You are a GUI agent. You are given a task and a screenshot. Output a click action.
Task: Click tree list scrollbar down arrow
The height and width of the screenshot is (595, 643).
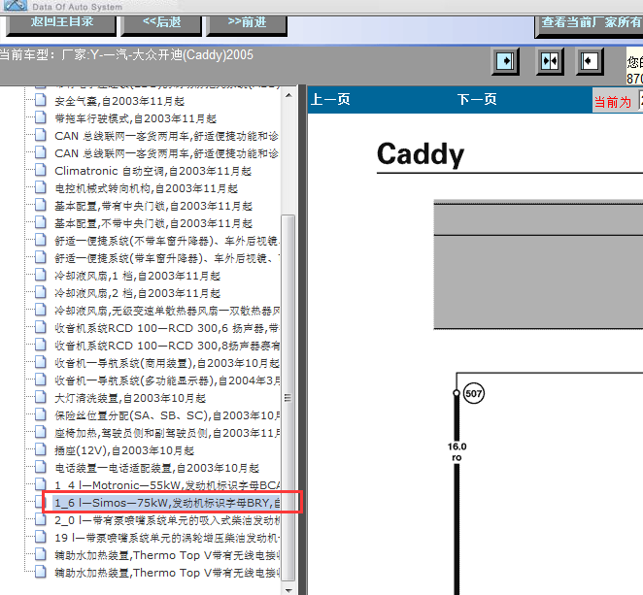(288, 590)
